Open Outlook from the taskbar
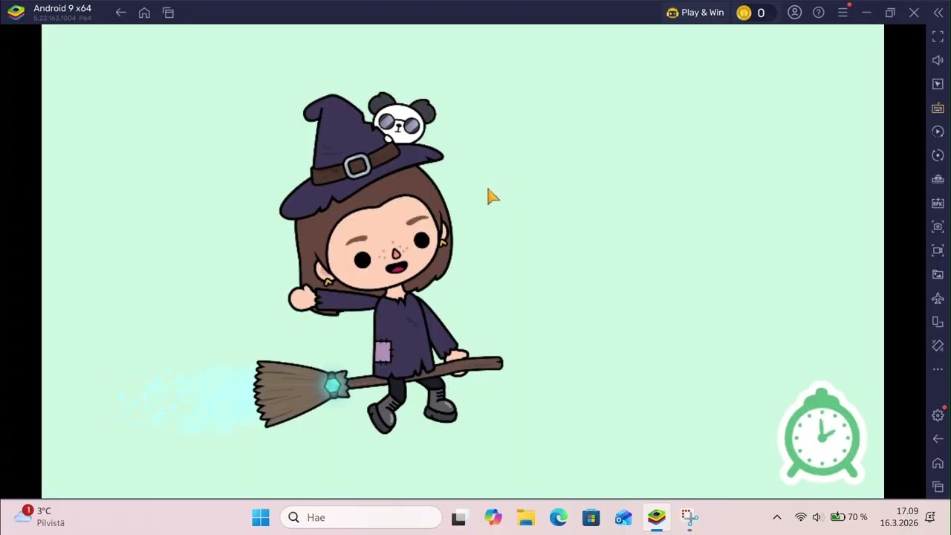The height and width of the screenshot is (535, 951). point(623,517)
